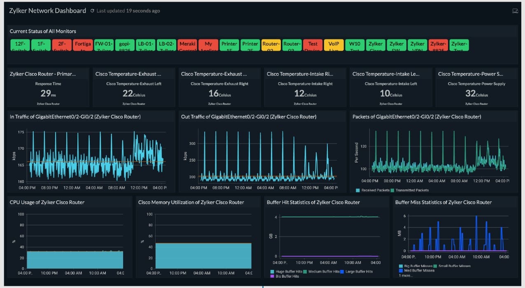
Task: Click the 10 Celsius Intake Left value
Action: [391, 94]
